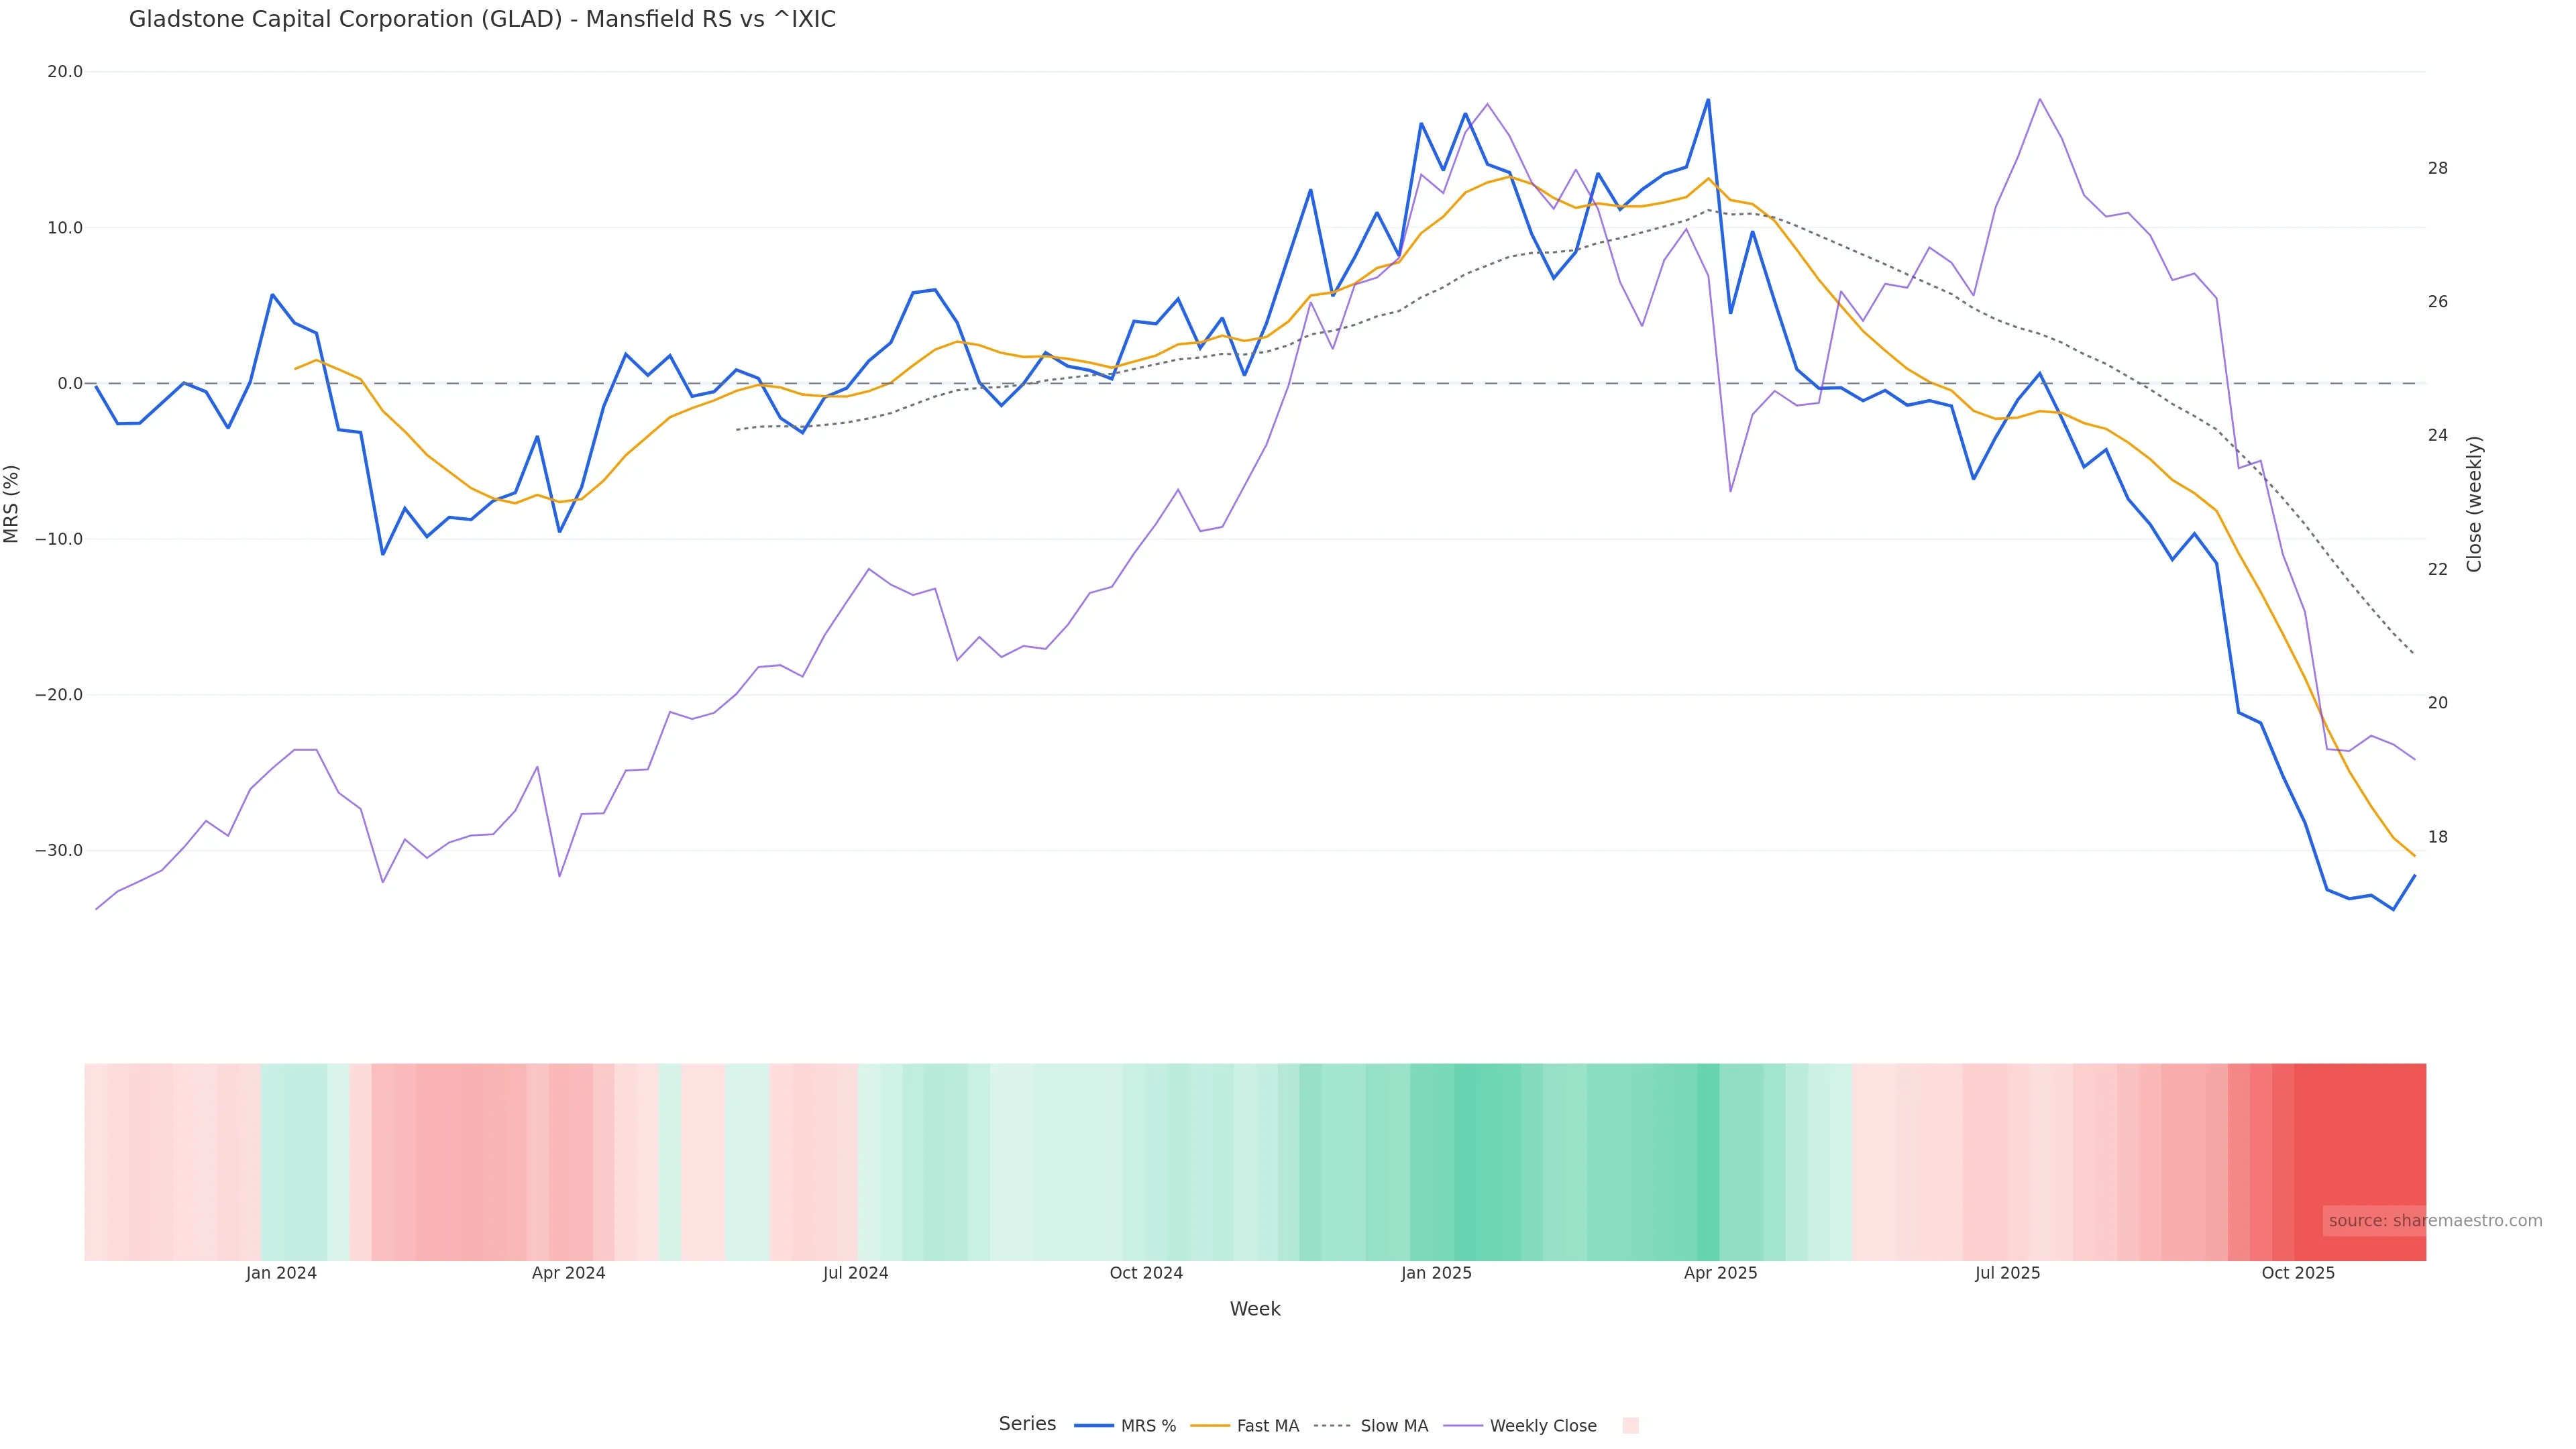Image resolution: width=2576 pixels, height=1449 pixels.
Task: Click the Close (weekly) right axis title
Action: coord(2474,504)
